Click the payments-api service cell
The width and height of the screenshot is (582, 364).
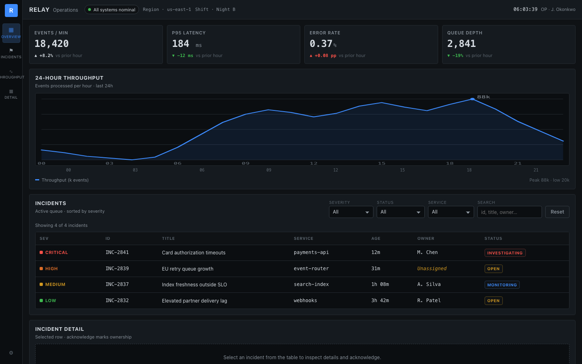pos(311,252)
